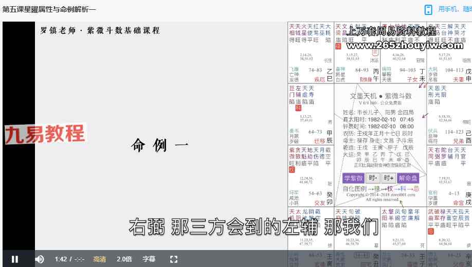
Task: Open the 高清 quality selector
Action: tap(100, 259)
